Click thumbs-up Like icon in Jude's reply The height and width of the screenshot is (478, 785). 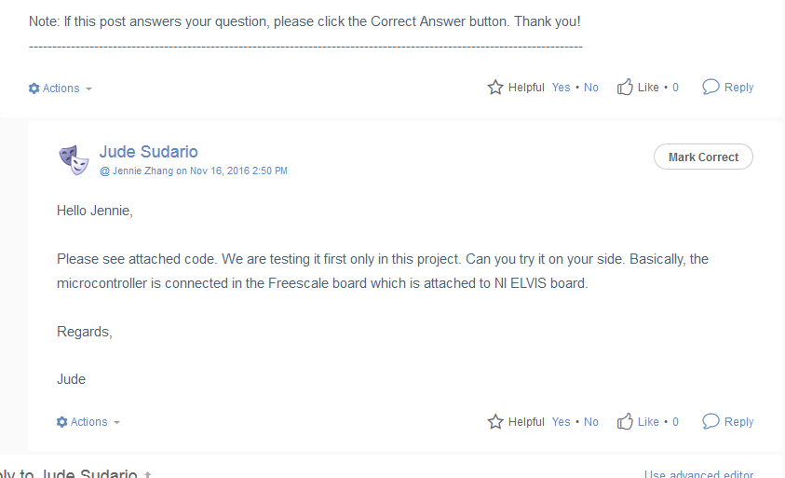click(x=625, y=422)
